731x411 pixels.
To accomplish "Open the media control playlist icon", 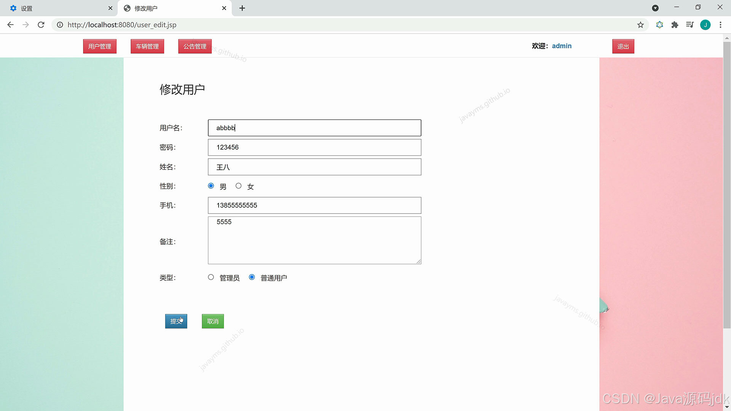I will 690,25.
